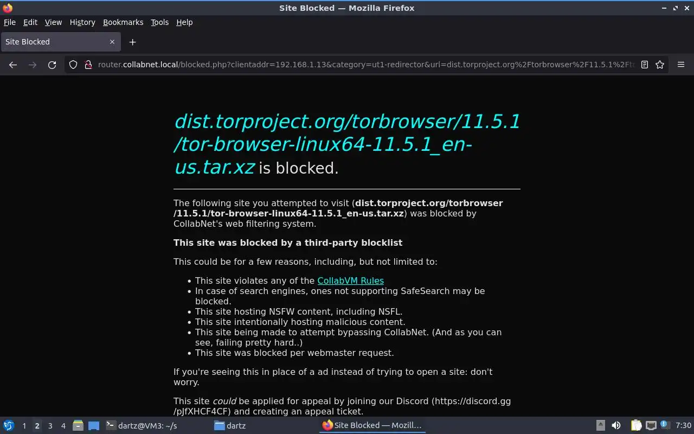
Task: Select the Site Blocked tab
Action: pos(60,42)
